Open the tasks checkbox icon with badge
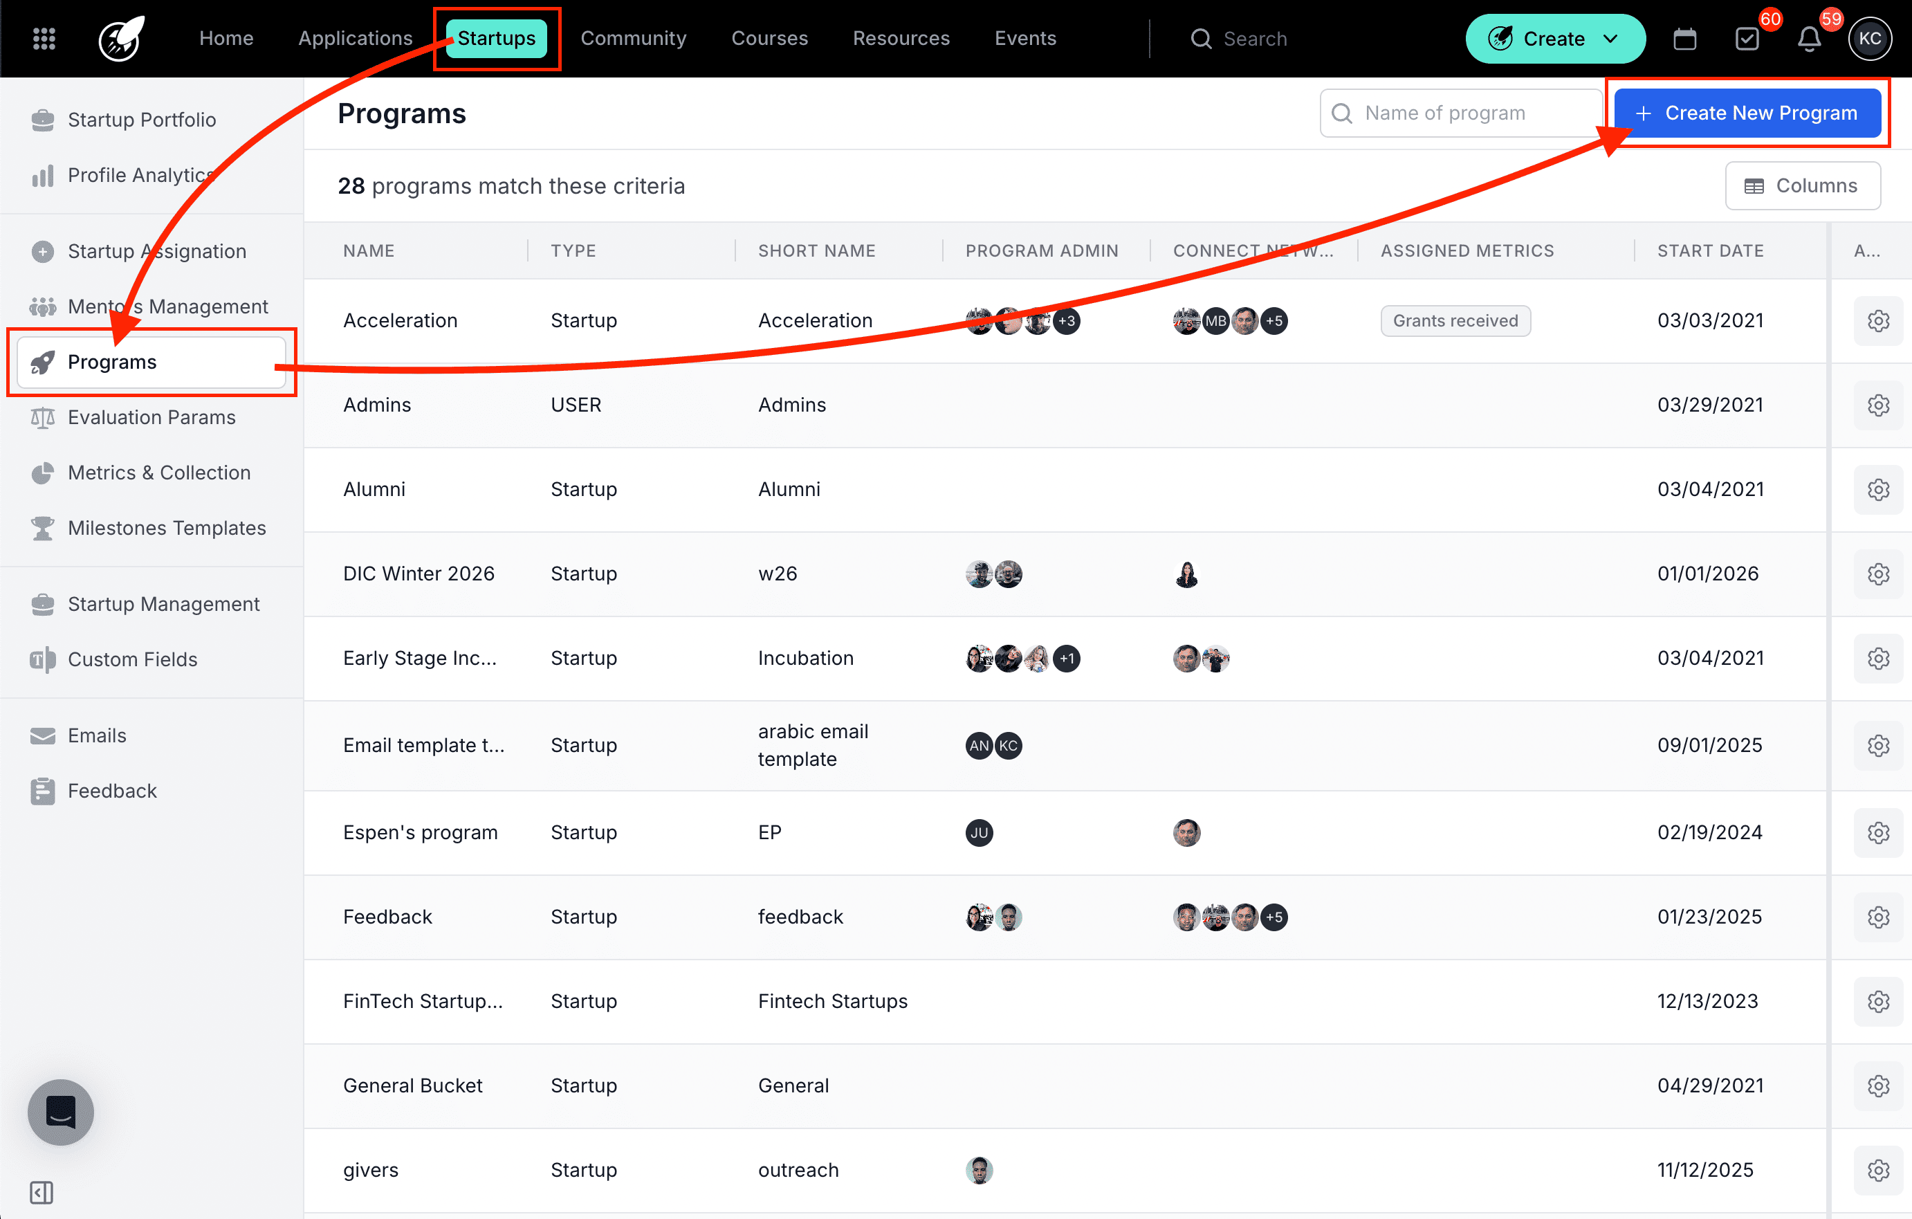Viewport: 1912px width, 1219px height. pos(1747,38)
